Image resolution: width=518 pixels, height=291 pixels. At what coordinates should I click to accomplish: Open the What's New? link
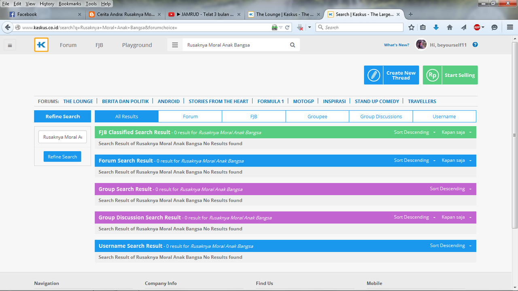397,45
